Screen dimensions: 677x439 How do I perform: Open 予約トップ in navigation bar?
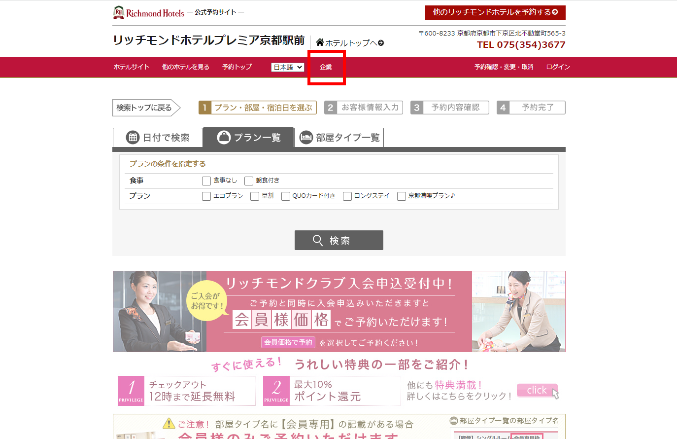[x=237, y=67]
